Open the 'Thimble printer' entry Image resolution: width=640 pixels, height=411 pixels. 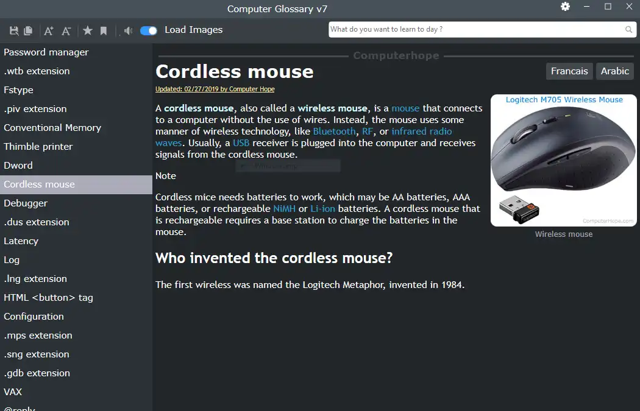click(76, 146)
